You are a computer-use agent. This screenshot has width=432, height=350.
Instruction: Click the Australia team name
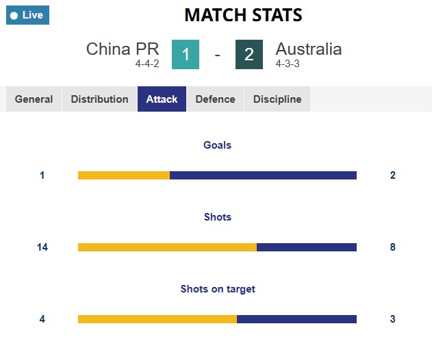point(308,49)
